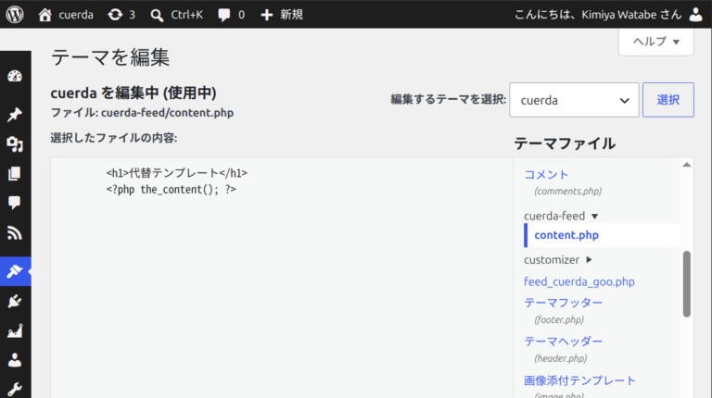Click the ファイル: cuerda-feed/content.php file path text

point(142,112)
